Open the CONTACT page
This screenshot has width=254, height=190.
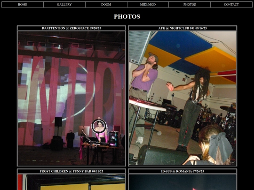[231, 5]
